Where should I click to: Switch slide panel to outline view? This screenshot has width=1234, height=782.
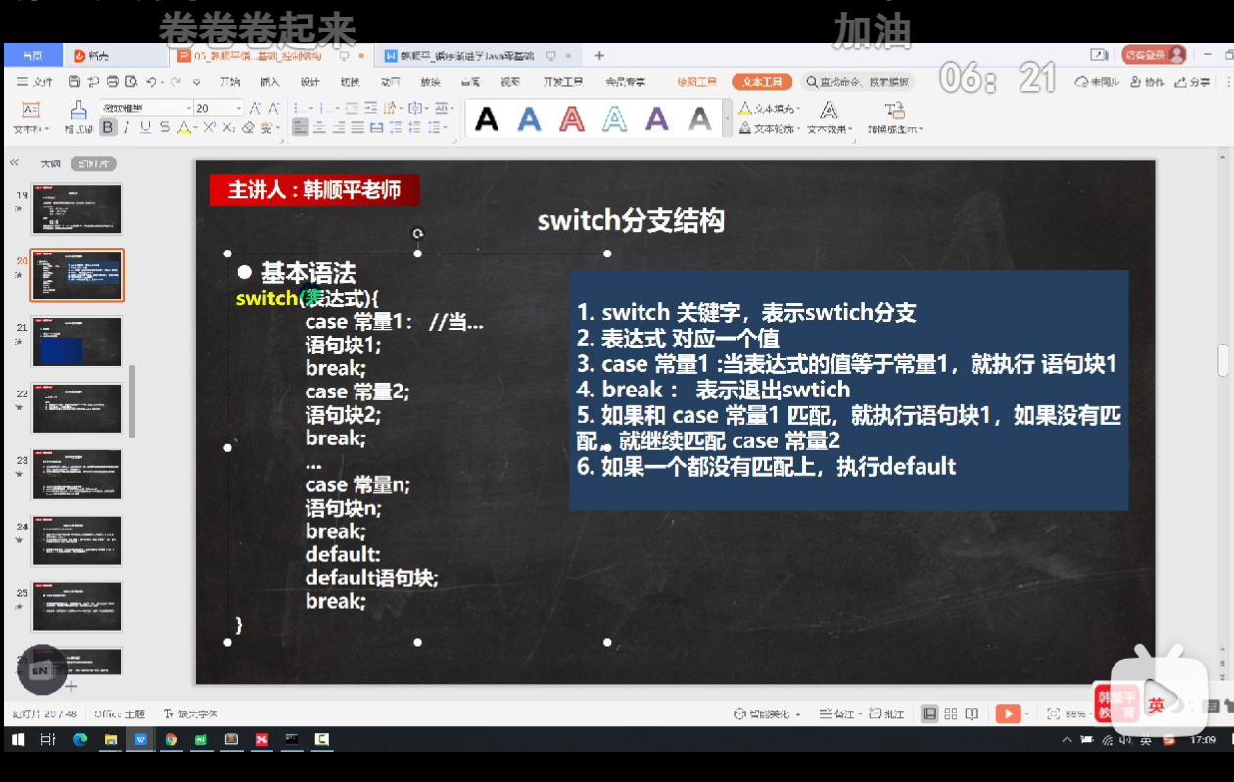50,163
